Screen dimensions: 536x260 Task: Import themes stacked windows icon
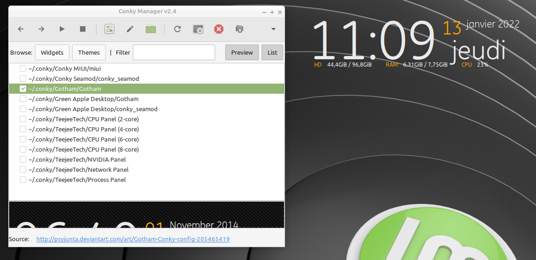point(239,29)
